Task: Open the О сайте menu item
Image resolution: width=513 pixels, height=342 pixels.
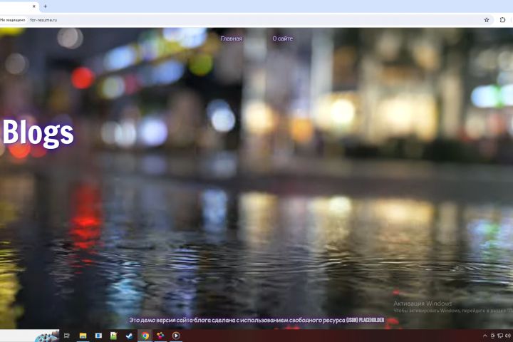Action: pos(283,38)
